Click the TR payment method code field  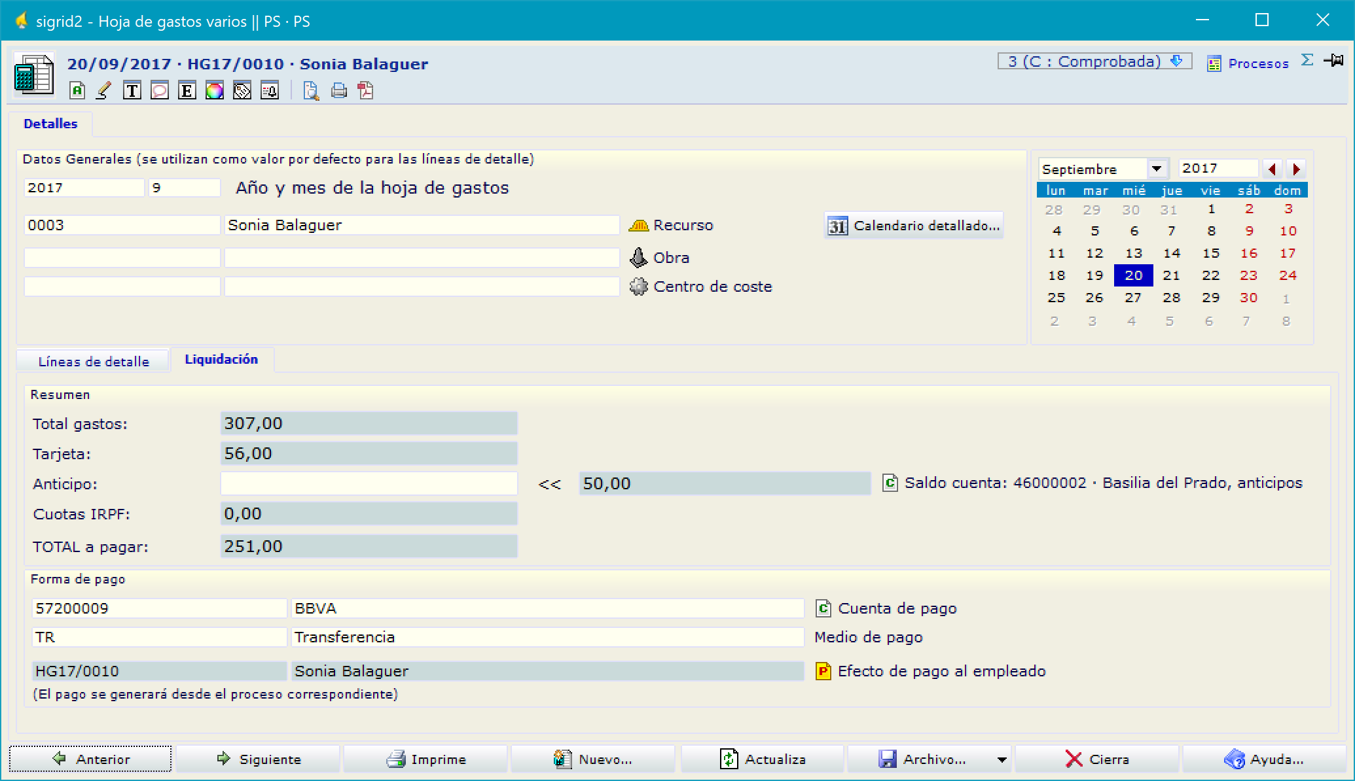tap(159, 637)
